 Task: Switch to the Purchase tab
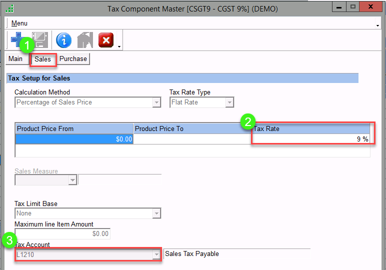point(73,59)
